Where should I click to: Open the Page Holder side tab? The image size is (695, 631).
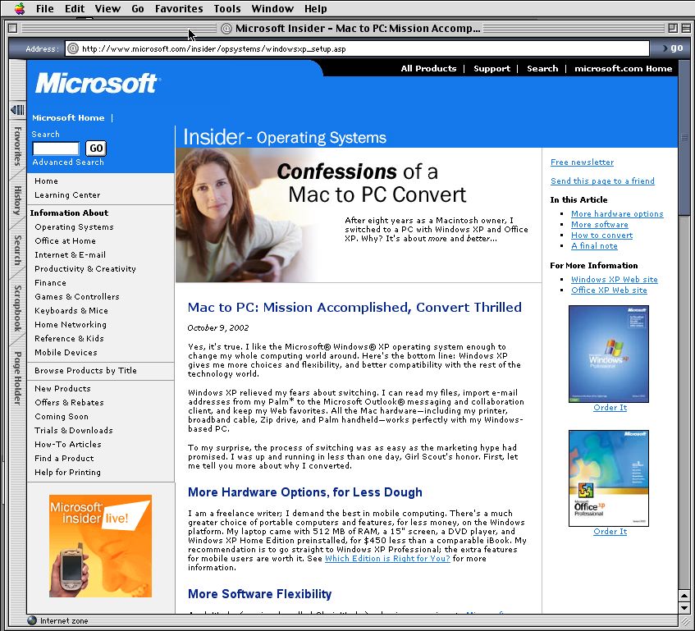[x=16, y=378]
